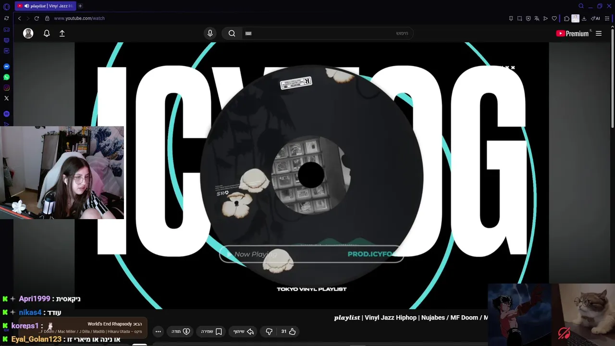Click the page translate icon
Viewport: 615px width, 346px height.
pos(537,18)
